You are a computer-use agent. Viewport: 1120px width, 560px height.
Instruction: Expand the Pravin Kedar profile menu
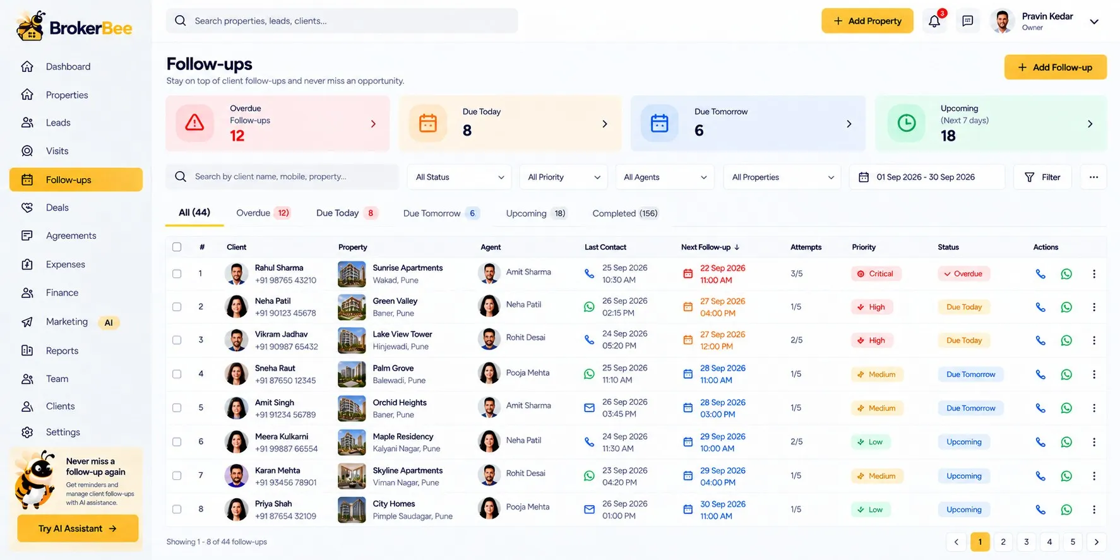pos(1094,21)
